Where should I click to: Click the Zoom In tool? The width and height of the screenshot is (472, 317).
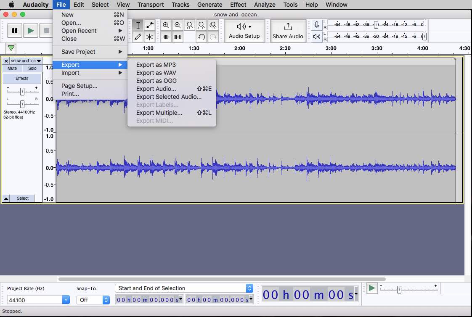point(166,25)
